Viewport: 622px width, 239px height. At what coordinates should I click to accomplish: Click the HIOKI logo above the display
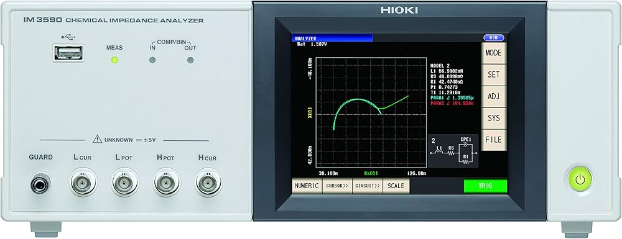399,10
